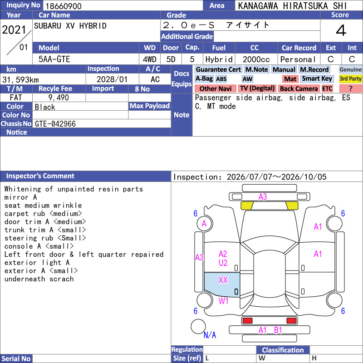Click the color value Black
The width and height of the screenshot is (363, 363).
pyautogui.click(x=45, y=107)
